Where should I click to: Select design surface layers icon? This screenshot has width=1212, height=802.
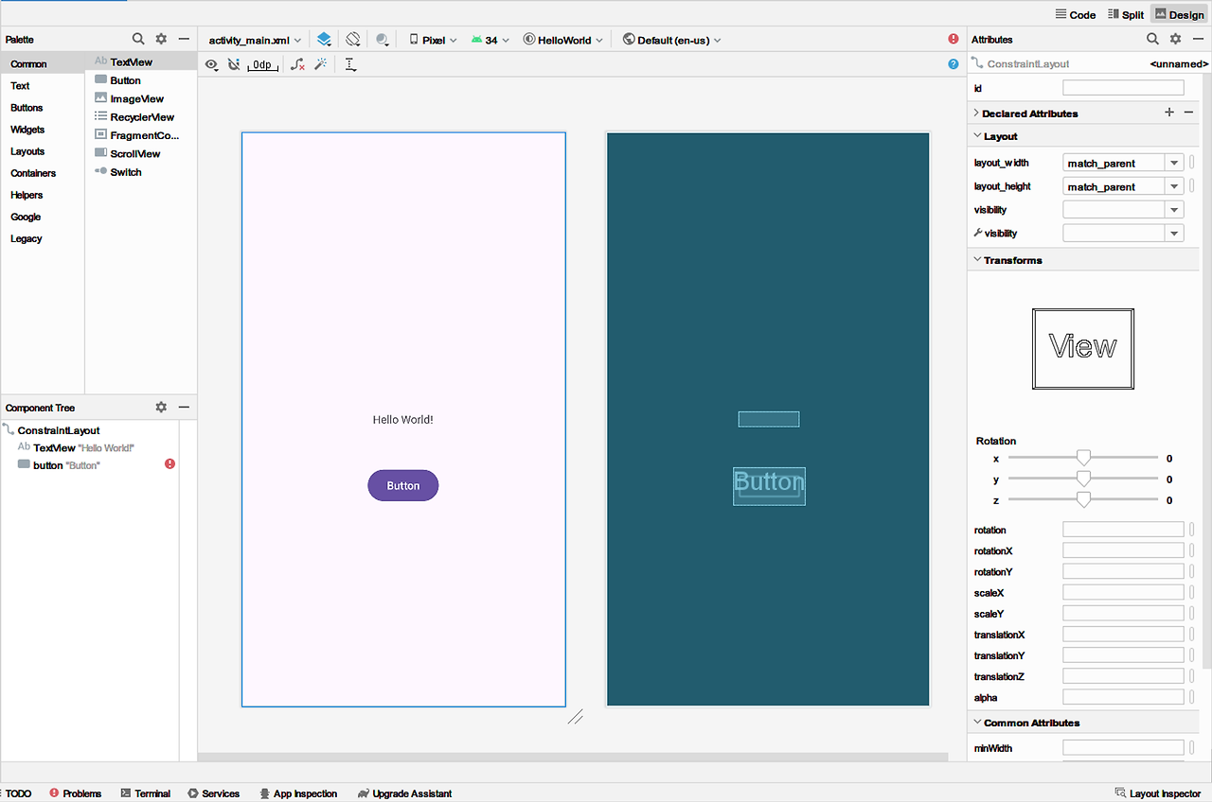[324, 40]
